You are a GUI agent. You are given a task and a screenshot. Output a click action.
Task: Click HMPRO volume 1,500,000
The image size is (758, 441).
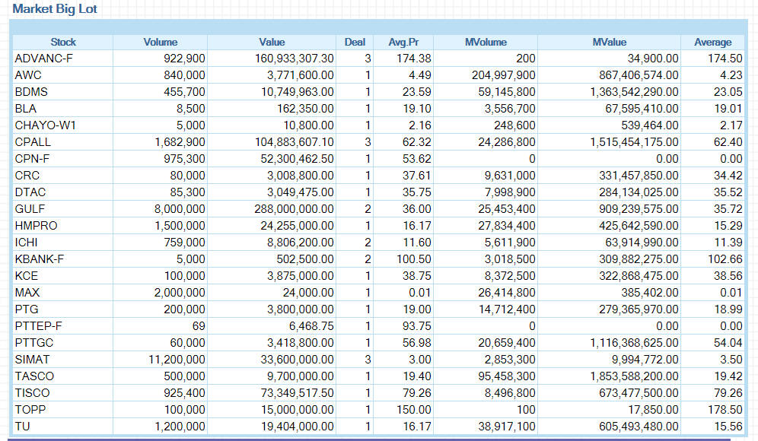point(180,226)
